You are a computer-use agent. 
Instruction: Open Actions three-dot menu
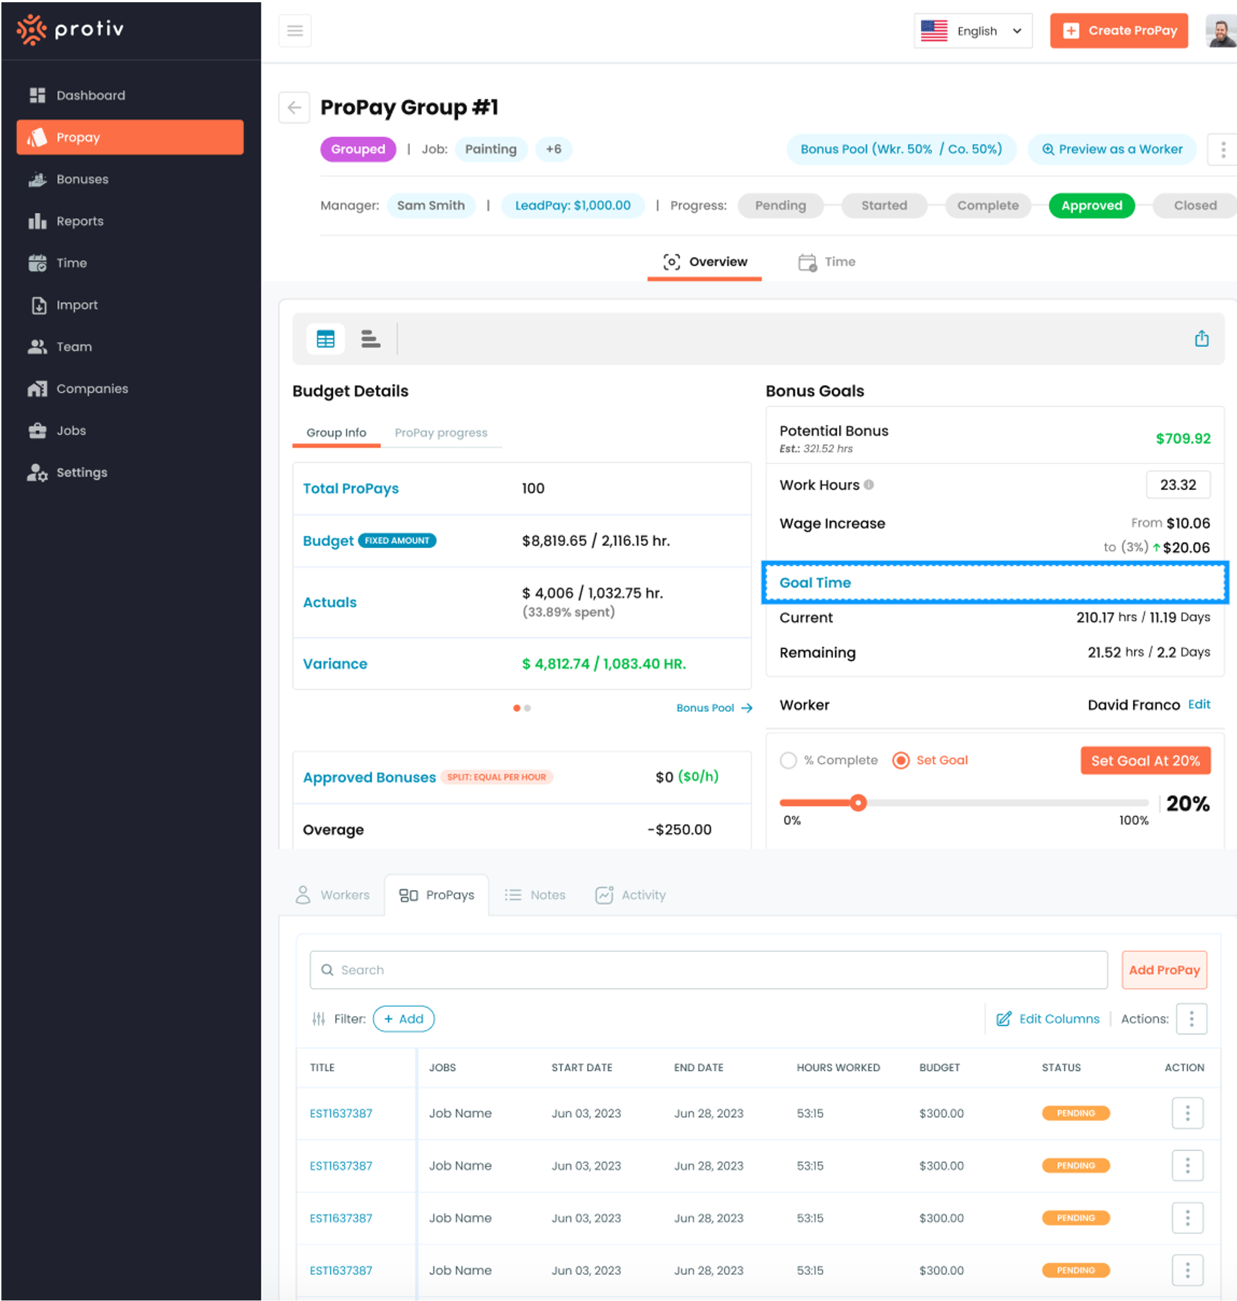coord(1191,1019)
